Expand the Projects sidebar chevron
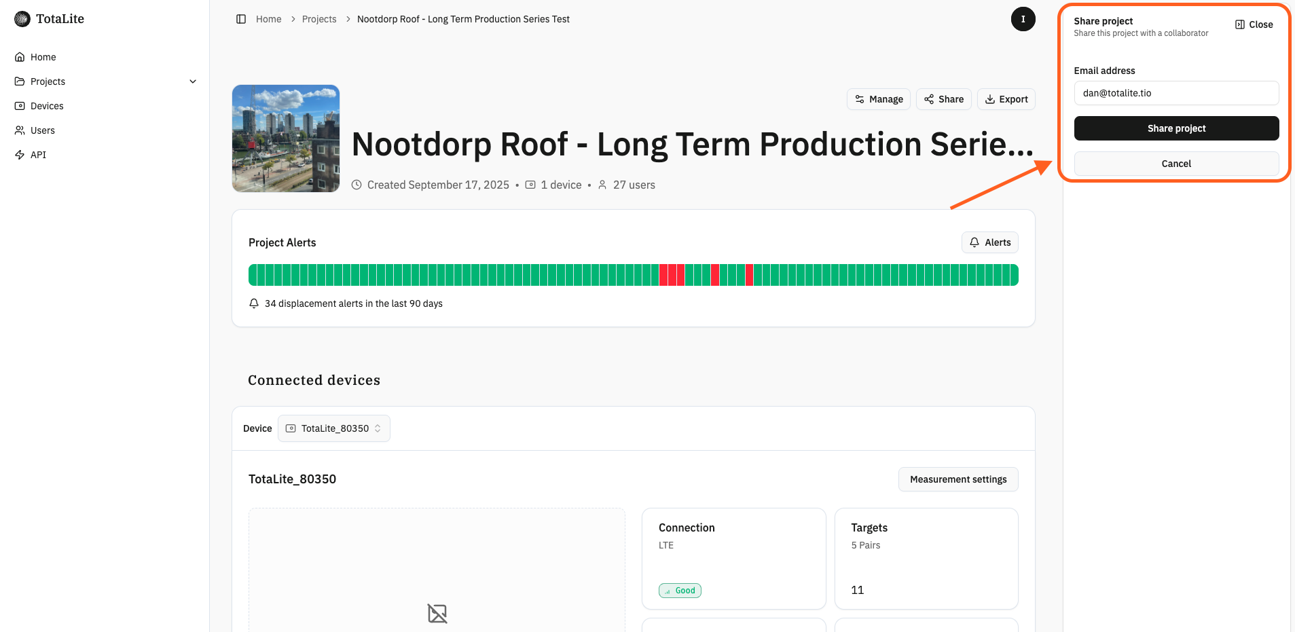 pyautogui.click(x=193, y=81)
